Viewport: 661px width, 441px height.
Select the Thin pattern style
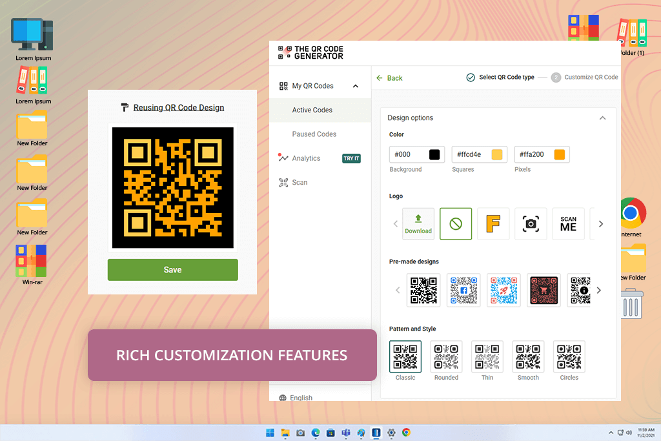(x=487, y=356)
